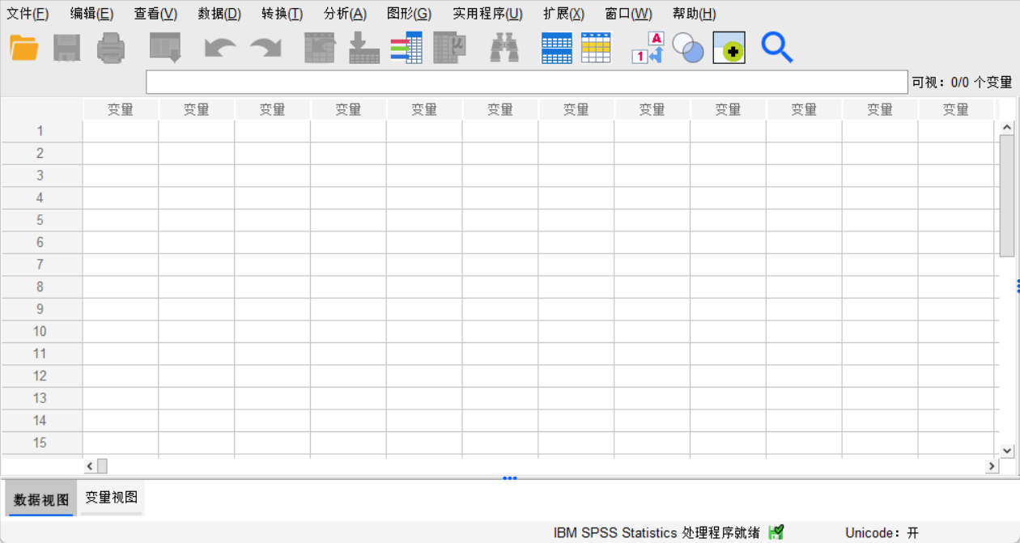Toggle value labels icon with A and 1
1020x543 pixels.
(x=648, y=48)
